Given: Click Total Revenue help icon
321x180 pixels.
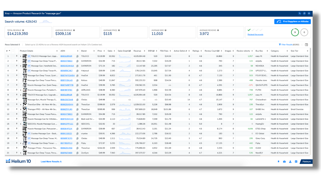Looking at the screenshot, I should point(23,30).
